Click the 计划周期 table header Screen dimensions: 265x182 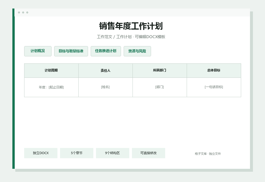(x=51, y=70)
